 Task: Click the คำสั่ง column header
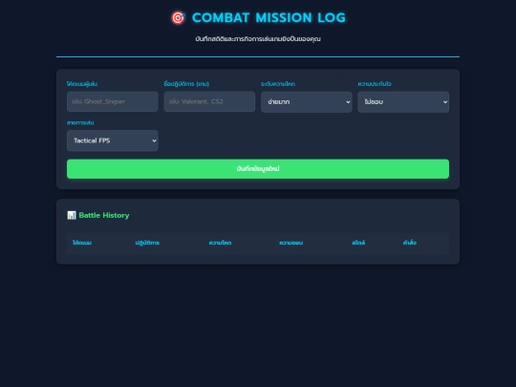coord(410,243)
